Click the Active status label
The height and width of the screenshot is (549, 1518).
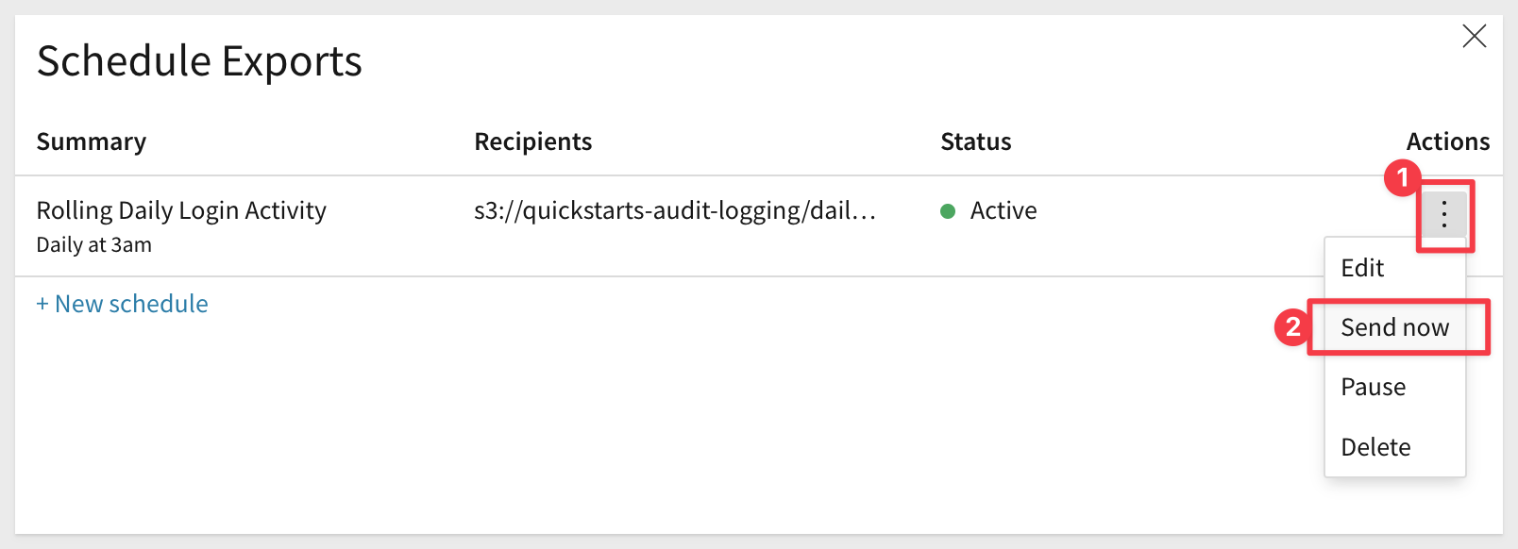pos(1004,210)
